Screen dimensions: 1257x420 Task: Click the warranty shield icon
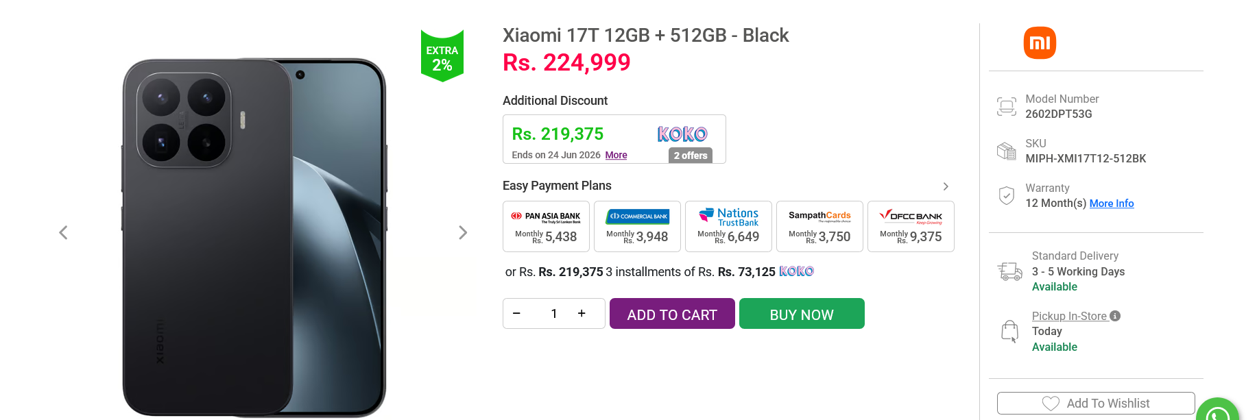click(1006, 196)
